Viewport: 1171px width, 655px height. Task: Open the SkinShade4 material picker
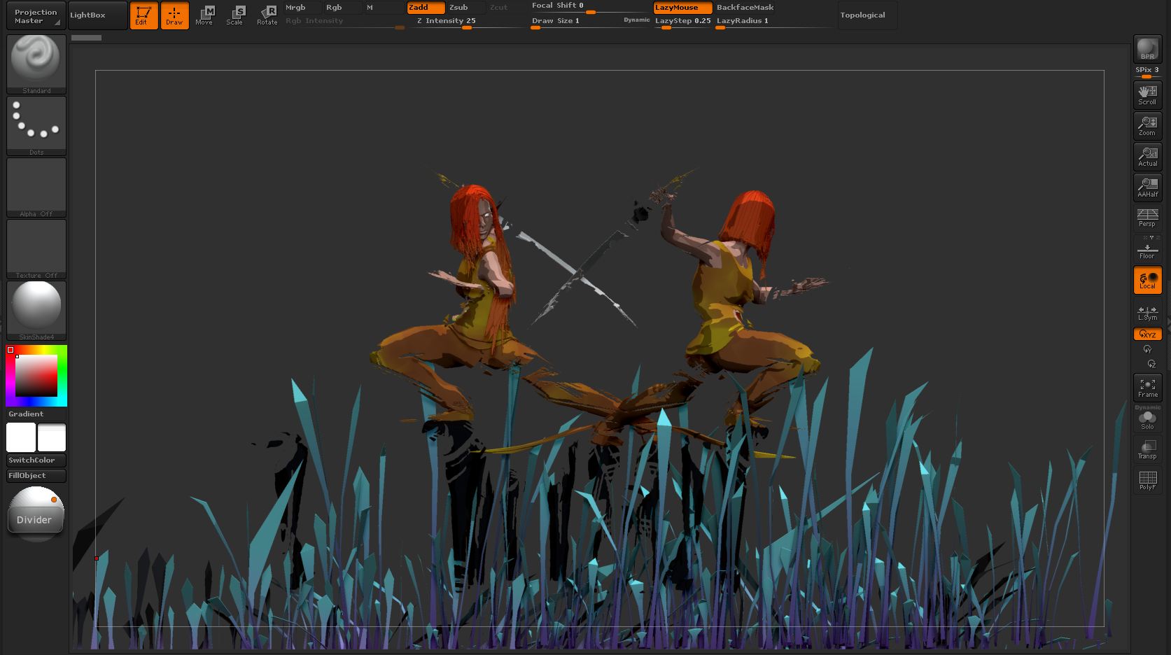36,311
